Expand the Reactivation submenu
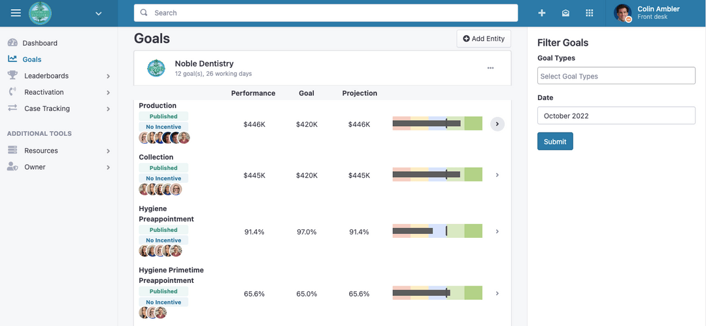This screenshot has width=706, height=326. (x=108, y=93)
